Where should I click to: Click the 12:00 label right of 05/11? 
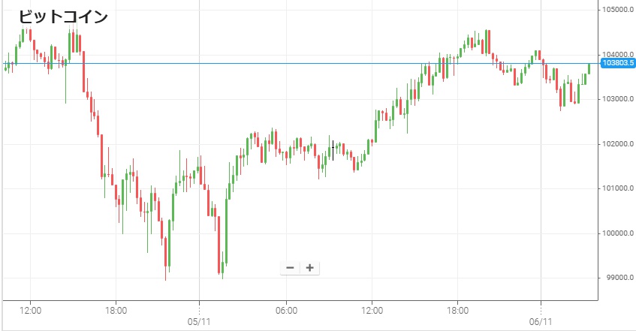tap(372, 309)
